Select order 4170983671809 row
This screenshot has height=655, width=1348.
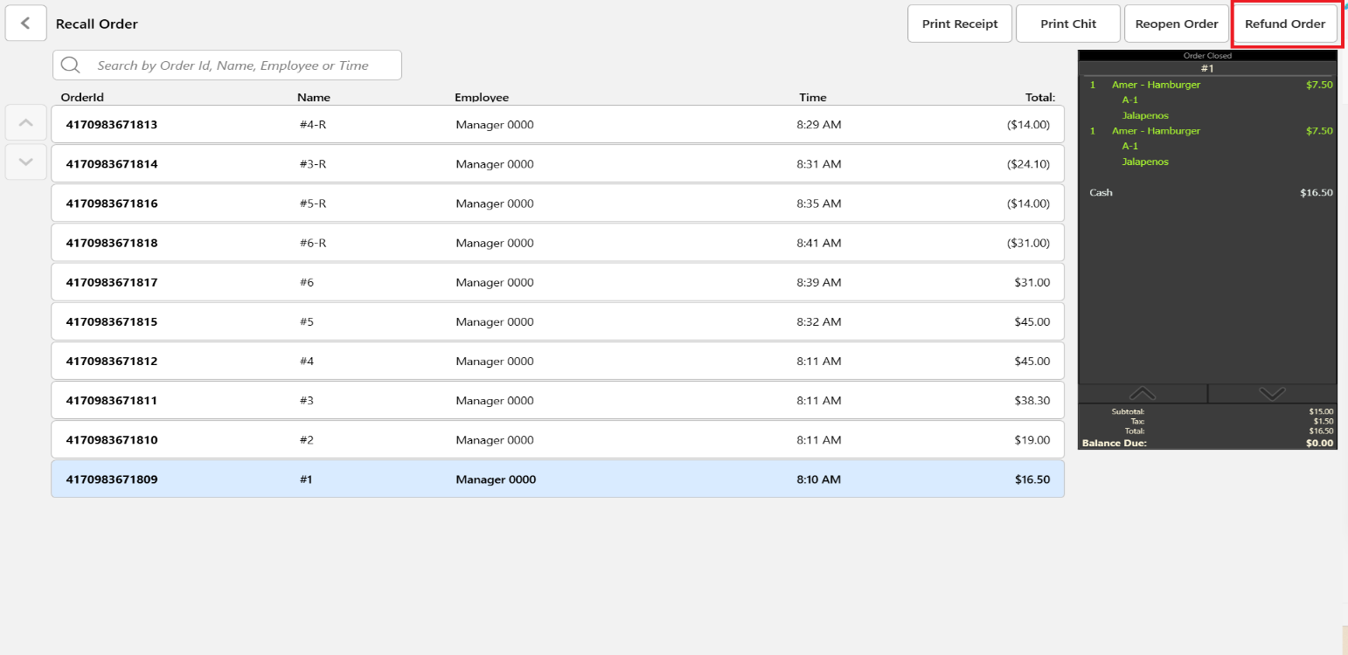(558, 479)
